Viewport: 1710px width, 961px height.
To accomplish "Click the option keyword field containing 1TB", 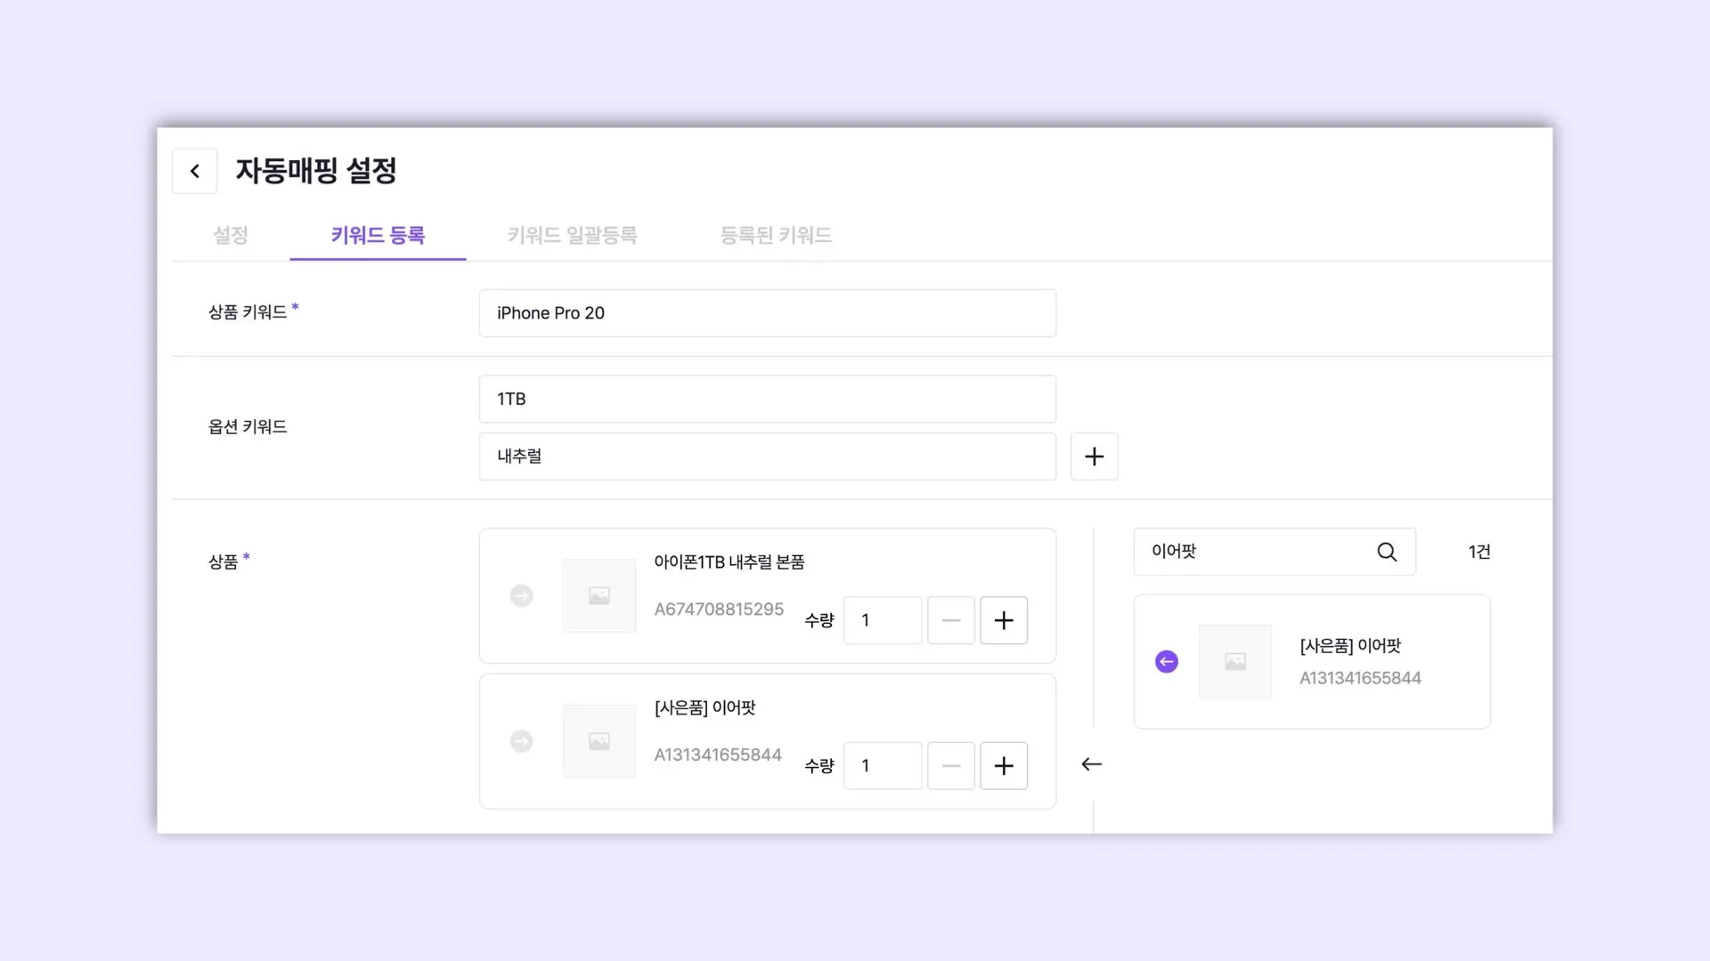I will (x=767, y=400).
